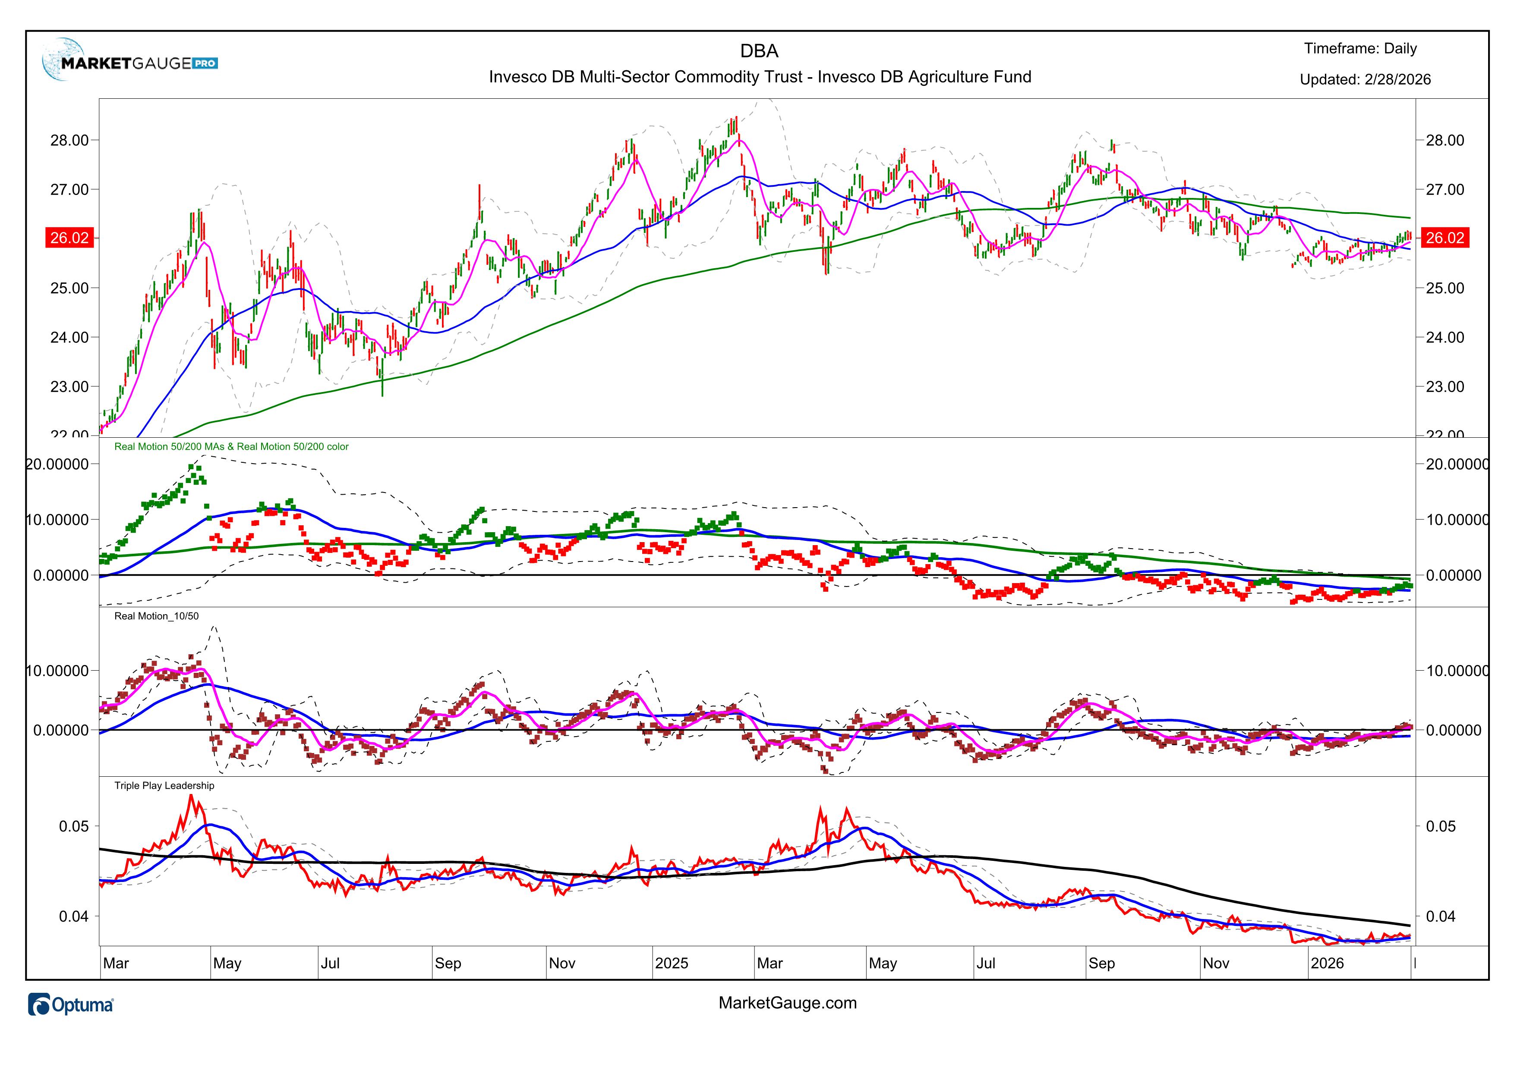
Task: Click the Optuma logo icon
Action: 40,1005
